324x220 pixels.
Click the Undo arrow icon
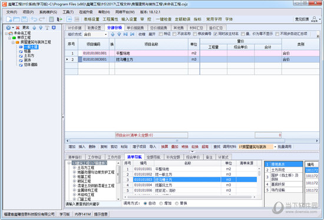34,19
